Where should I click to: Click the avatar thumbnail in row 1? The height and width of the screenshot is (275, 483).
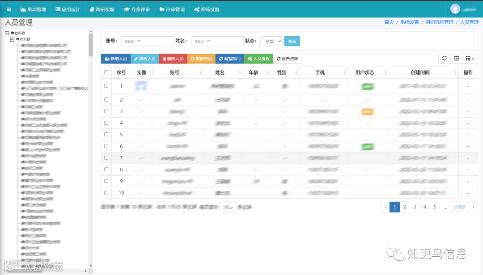coord(141,86)
